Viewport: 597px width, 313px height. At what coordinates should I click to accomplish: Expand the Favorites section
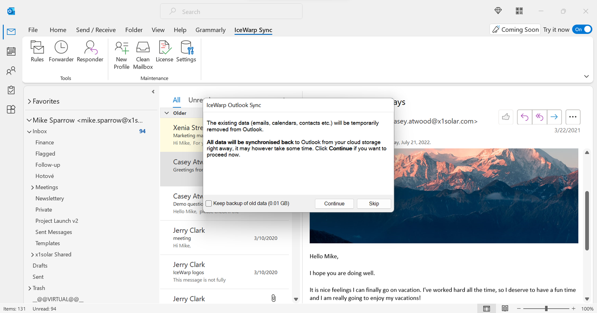click(29, 101)
